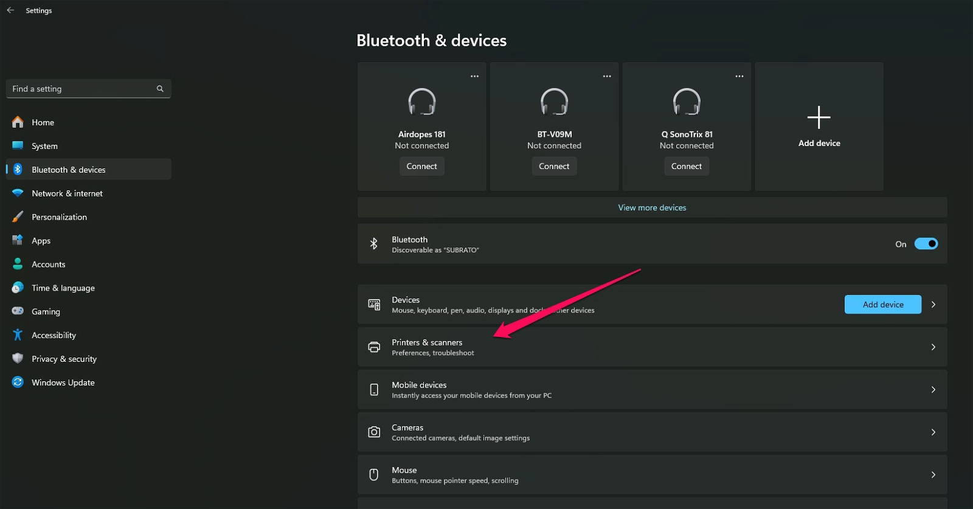The height and width of the screenshot is (509, 973).
Task: Click the Accessibility sidebar icon
Action: coord(18,335)
